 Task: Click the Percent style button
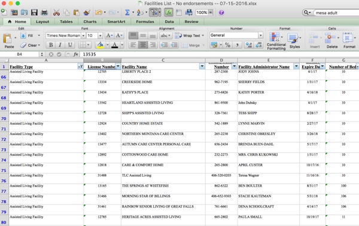pyautogui.click(x=227, y=45)
